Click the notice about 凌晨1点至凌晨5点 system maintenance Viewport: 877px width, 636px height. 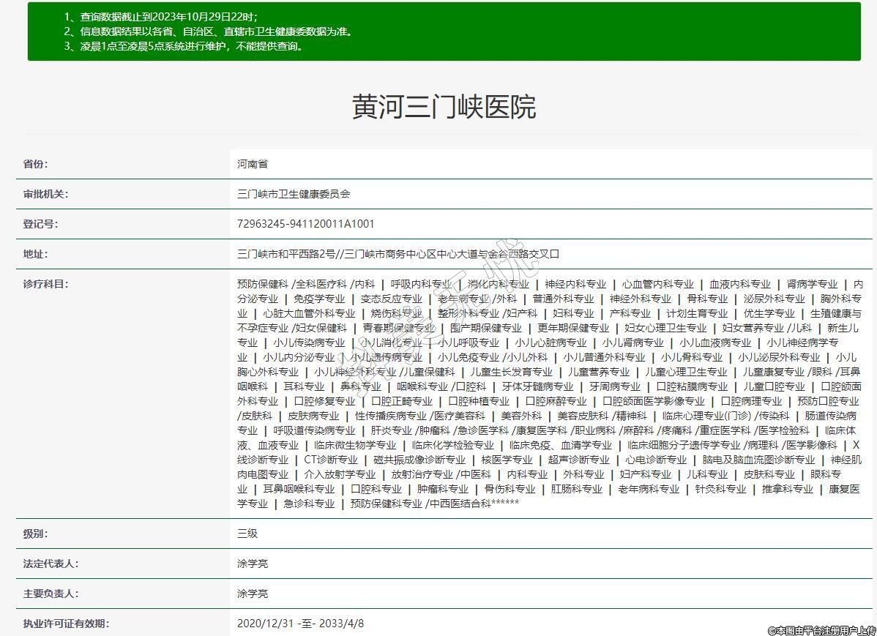[x=183, y=46]
